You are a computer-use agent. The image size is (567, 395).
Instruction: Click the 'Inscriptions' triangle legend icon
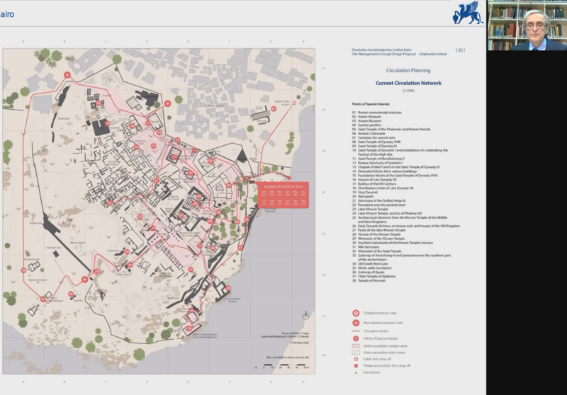[x=356, y=372]
